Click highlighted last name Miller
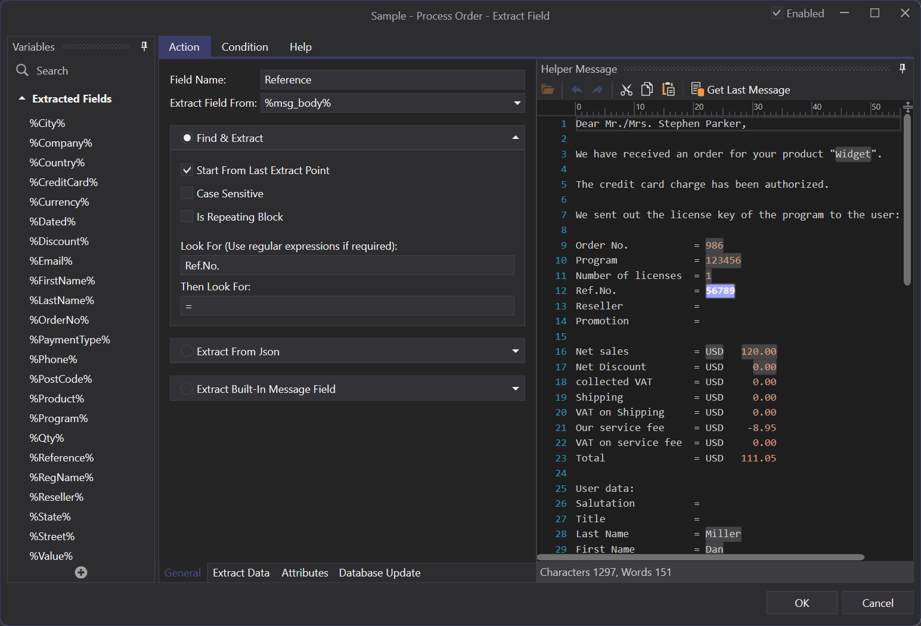This screenshot has width=921, height=626. tap(723, 534)
